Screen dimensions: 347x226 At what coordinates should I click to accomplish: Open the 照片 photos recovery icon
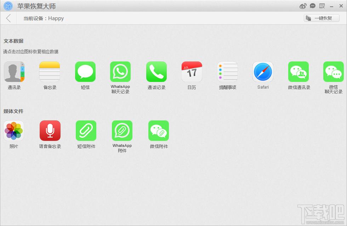click(x=14, y=131)
